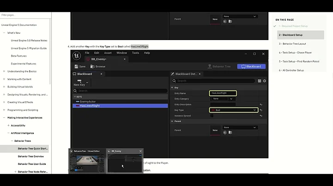This screenshot has height=186, width=333.
Task: Add a New Key
Action: click(x=79, y=83)
